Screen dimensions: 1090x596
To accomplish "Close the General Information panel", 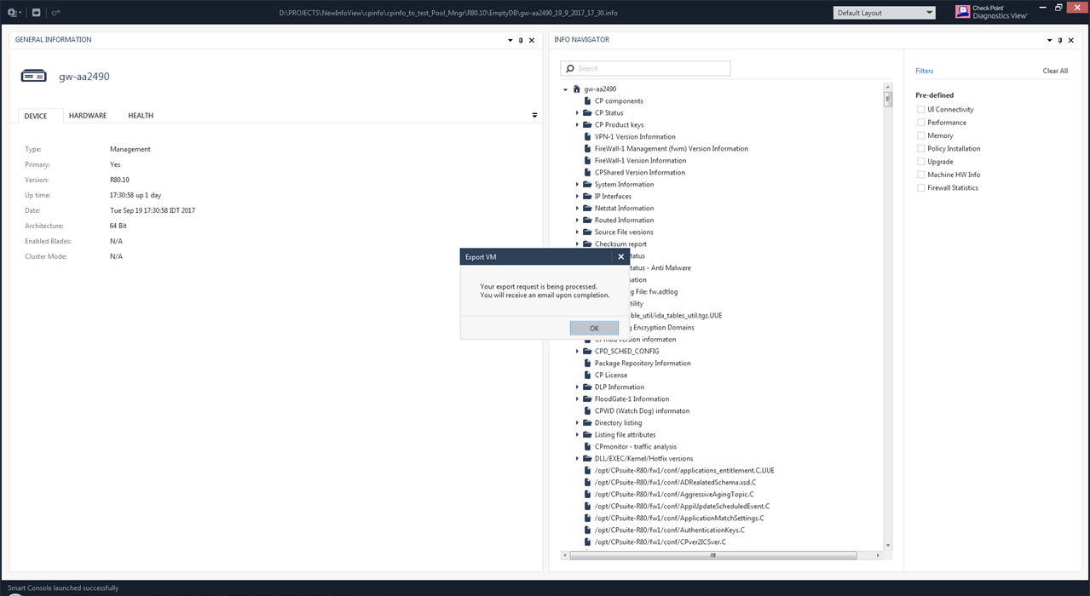I will [532, 40].
